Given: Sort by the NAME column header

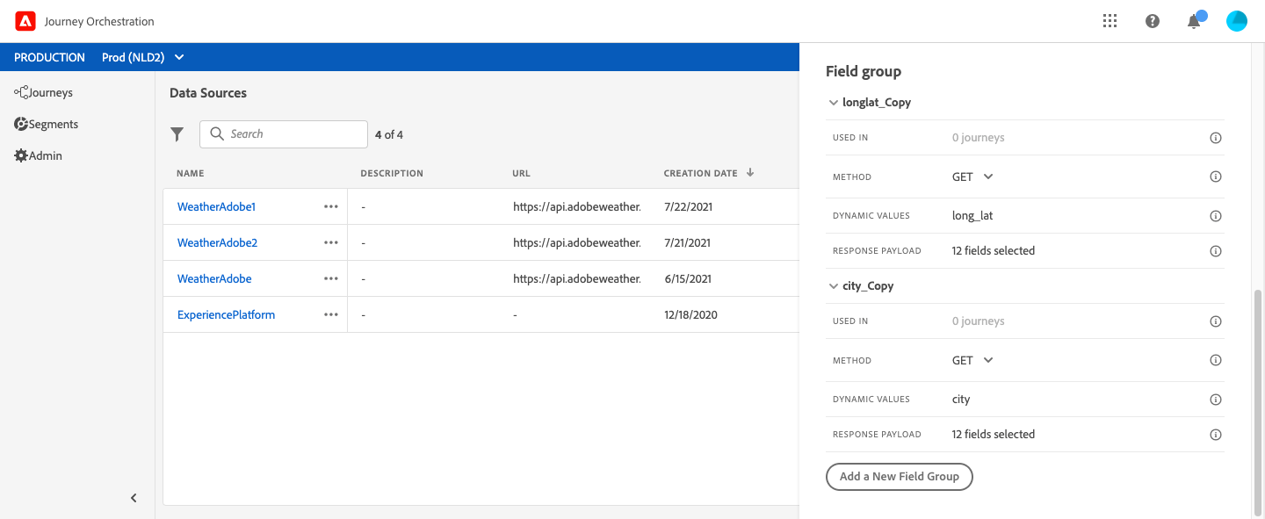Looking at the screenshot, I should coord(190,173).
